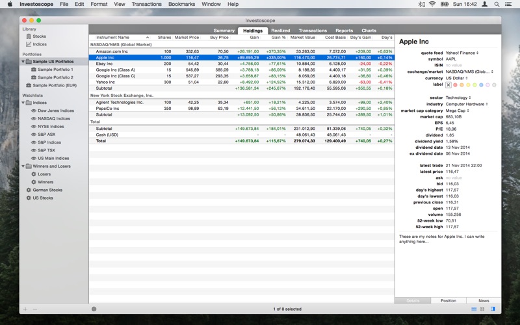This screenshot has height=325, width=520.
Task: Apply the green label color
Action: pos(474,85)
